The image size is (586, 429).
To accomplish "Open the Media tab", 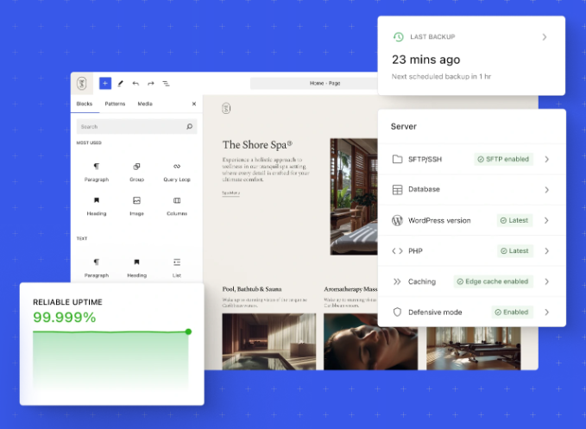I will pos(145,104).
